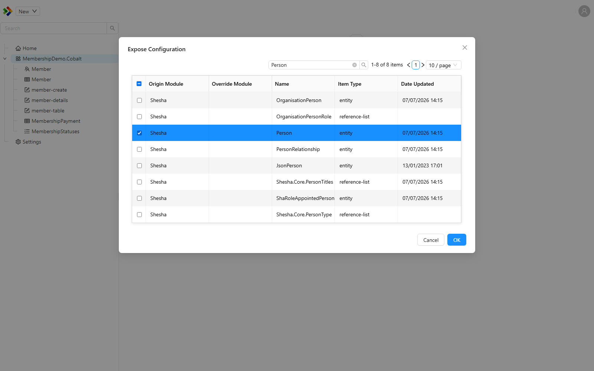Check the JsonPerson row checkbox
Image resolution: width=594 pixels, height=371 pixels.
coord(139,165)
